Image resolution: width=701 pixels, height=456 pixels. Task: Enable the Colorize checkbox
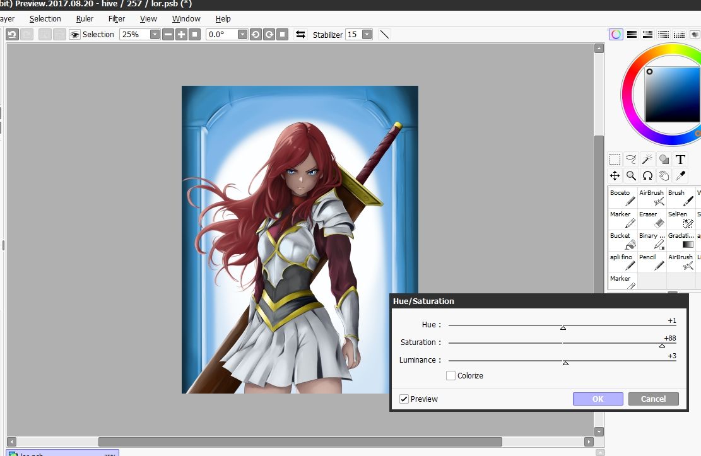coord(451,375)
